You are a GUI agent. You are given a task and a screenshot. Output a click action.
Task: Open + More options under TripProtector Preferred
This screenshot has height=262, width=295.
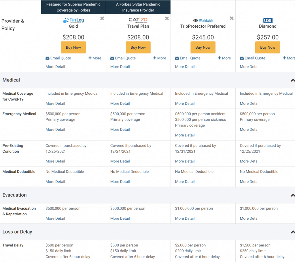[224, 58]
